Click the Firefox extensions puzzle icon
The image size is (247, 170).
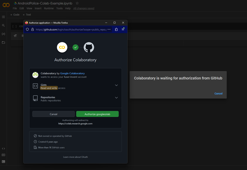click(116, 30)
